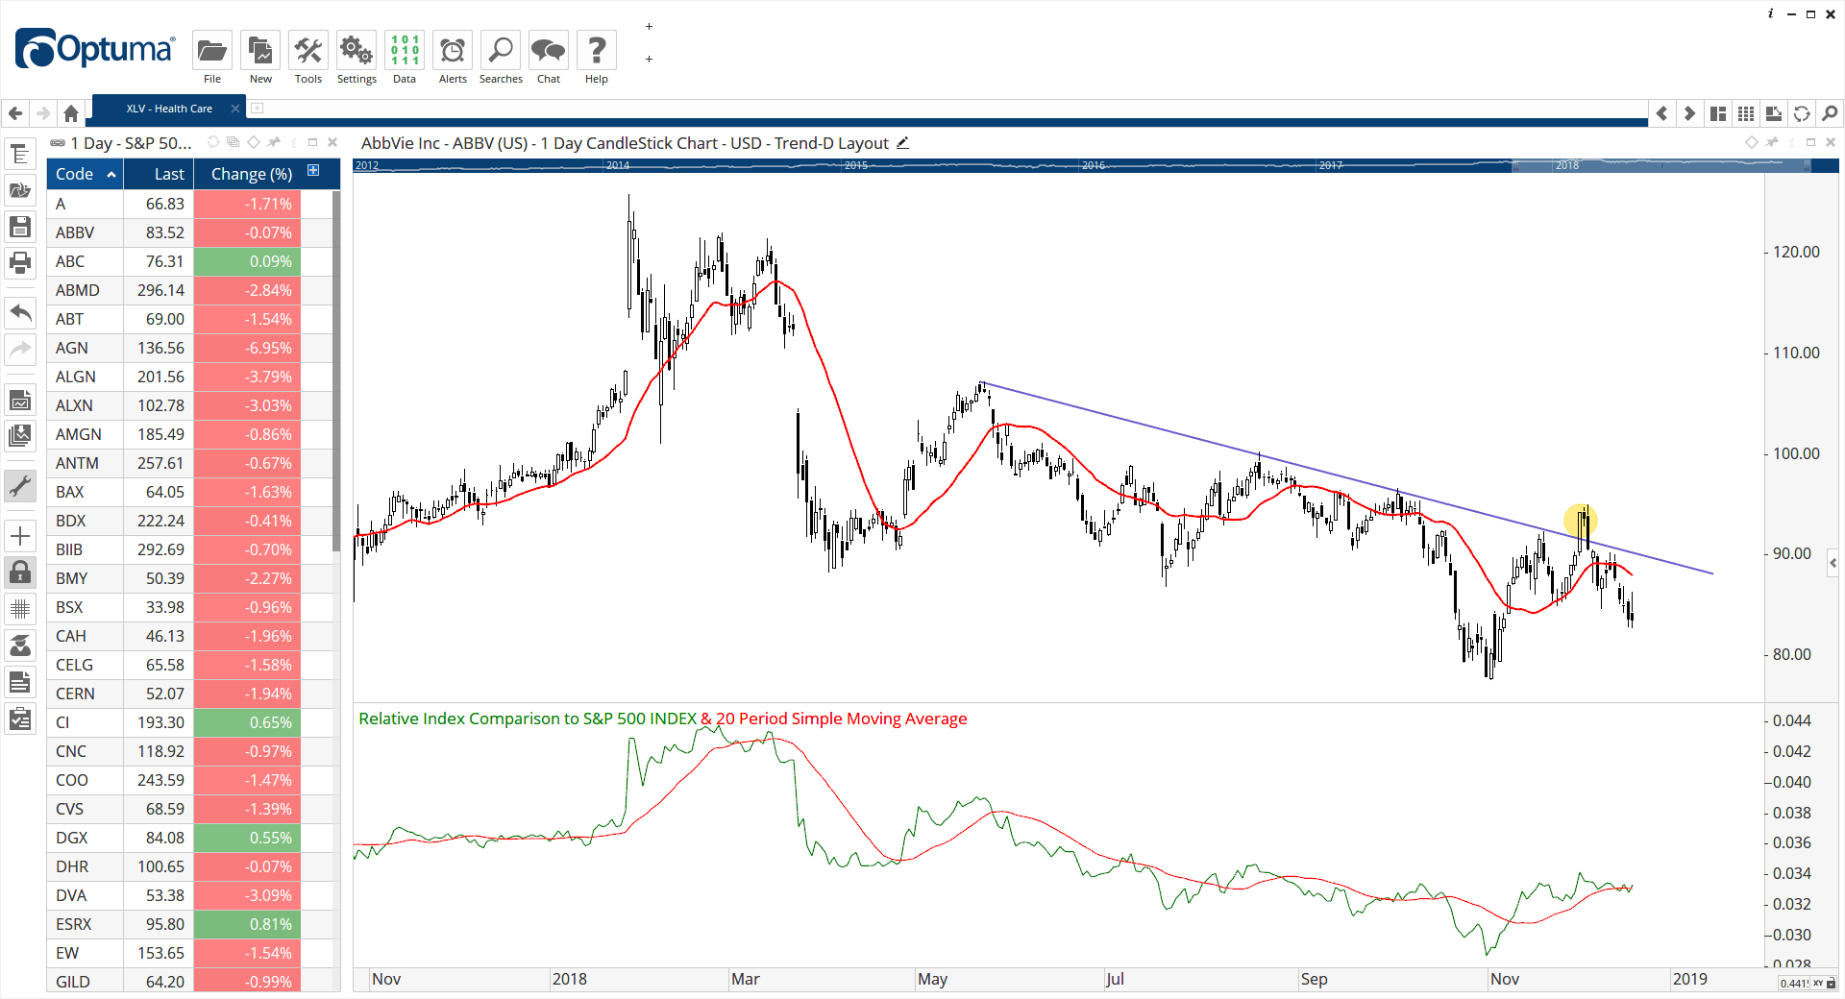Select the ABBV row in the watchlist
Image resolution: width=1845 pixels, height=999 pixels.
(x=189, y=232)
